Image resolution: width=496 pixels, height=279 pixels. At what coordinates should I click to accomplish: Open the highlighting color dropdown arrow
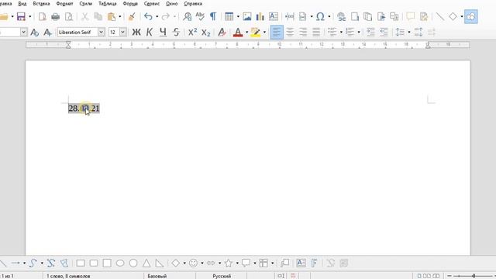pos(264,32)
